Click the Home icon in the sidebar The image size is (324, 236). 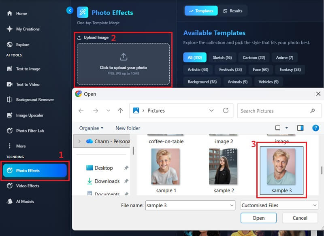pyautogui.click(x=10, y=13)
